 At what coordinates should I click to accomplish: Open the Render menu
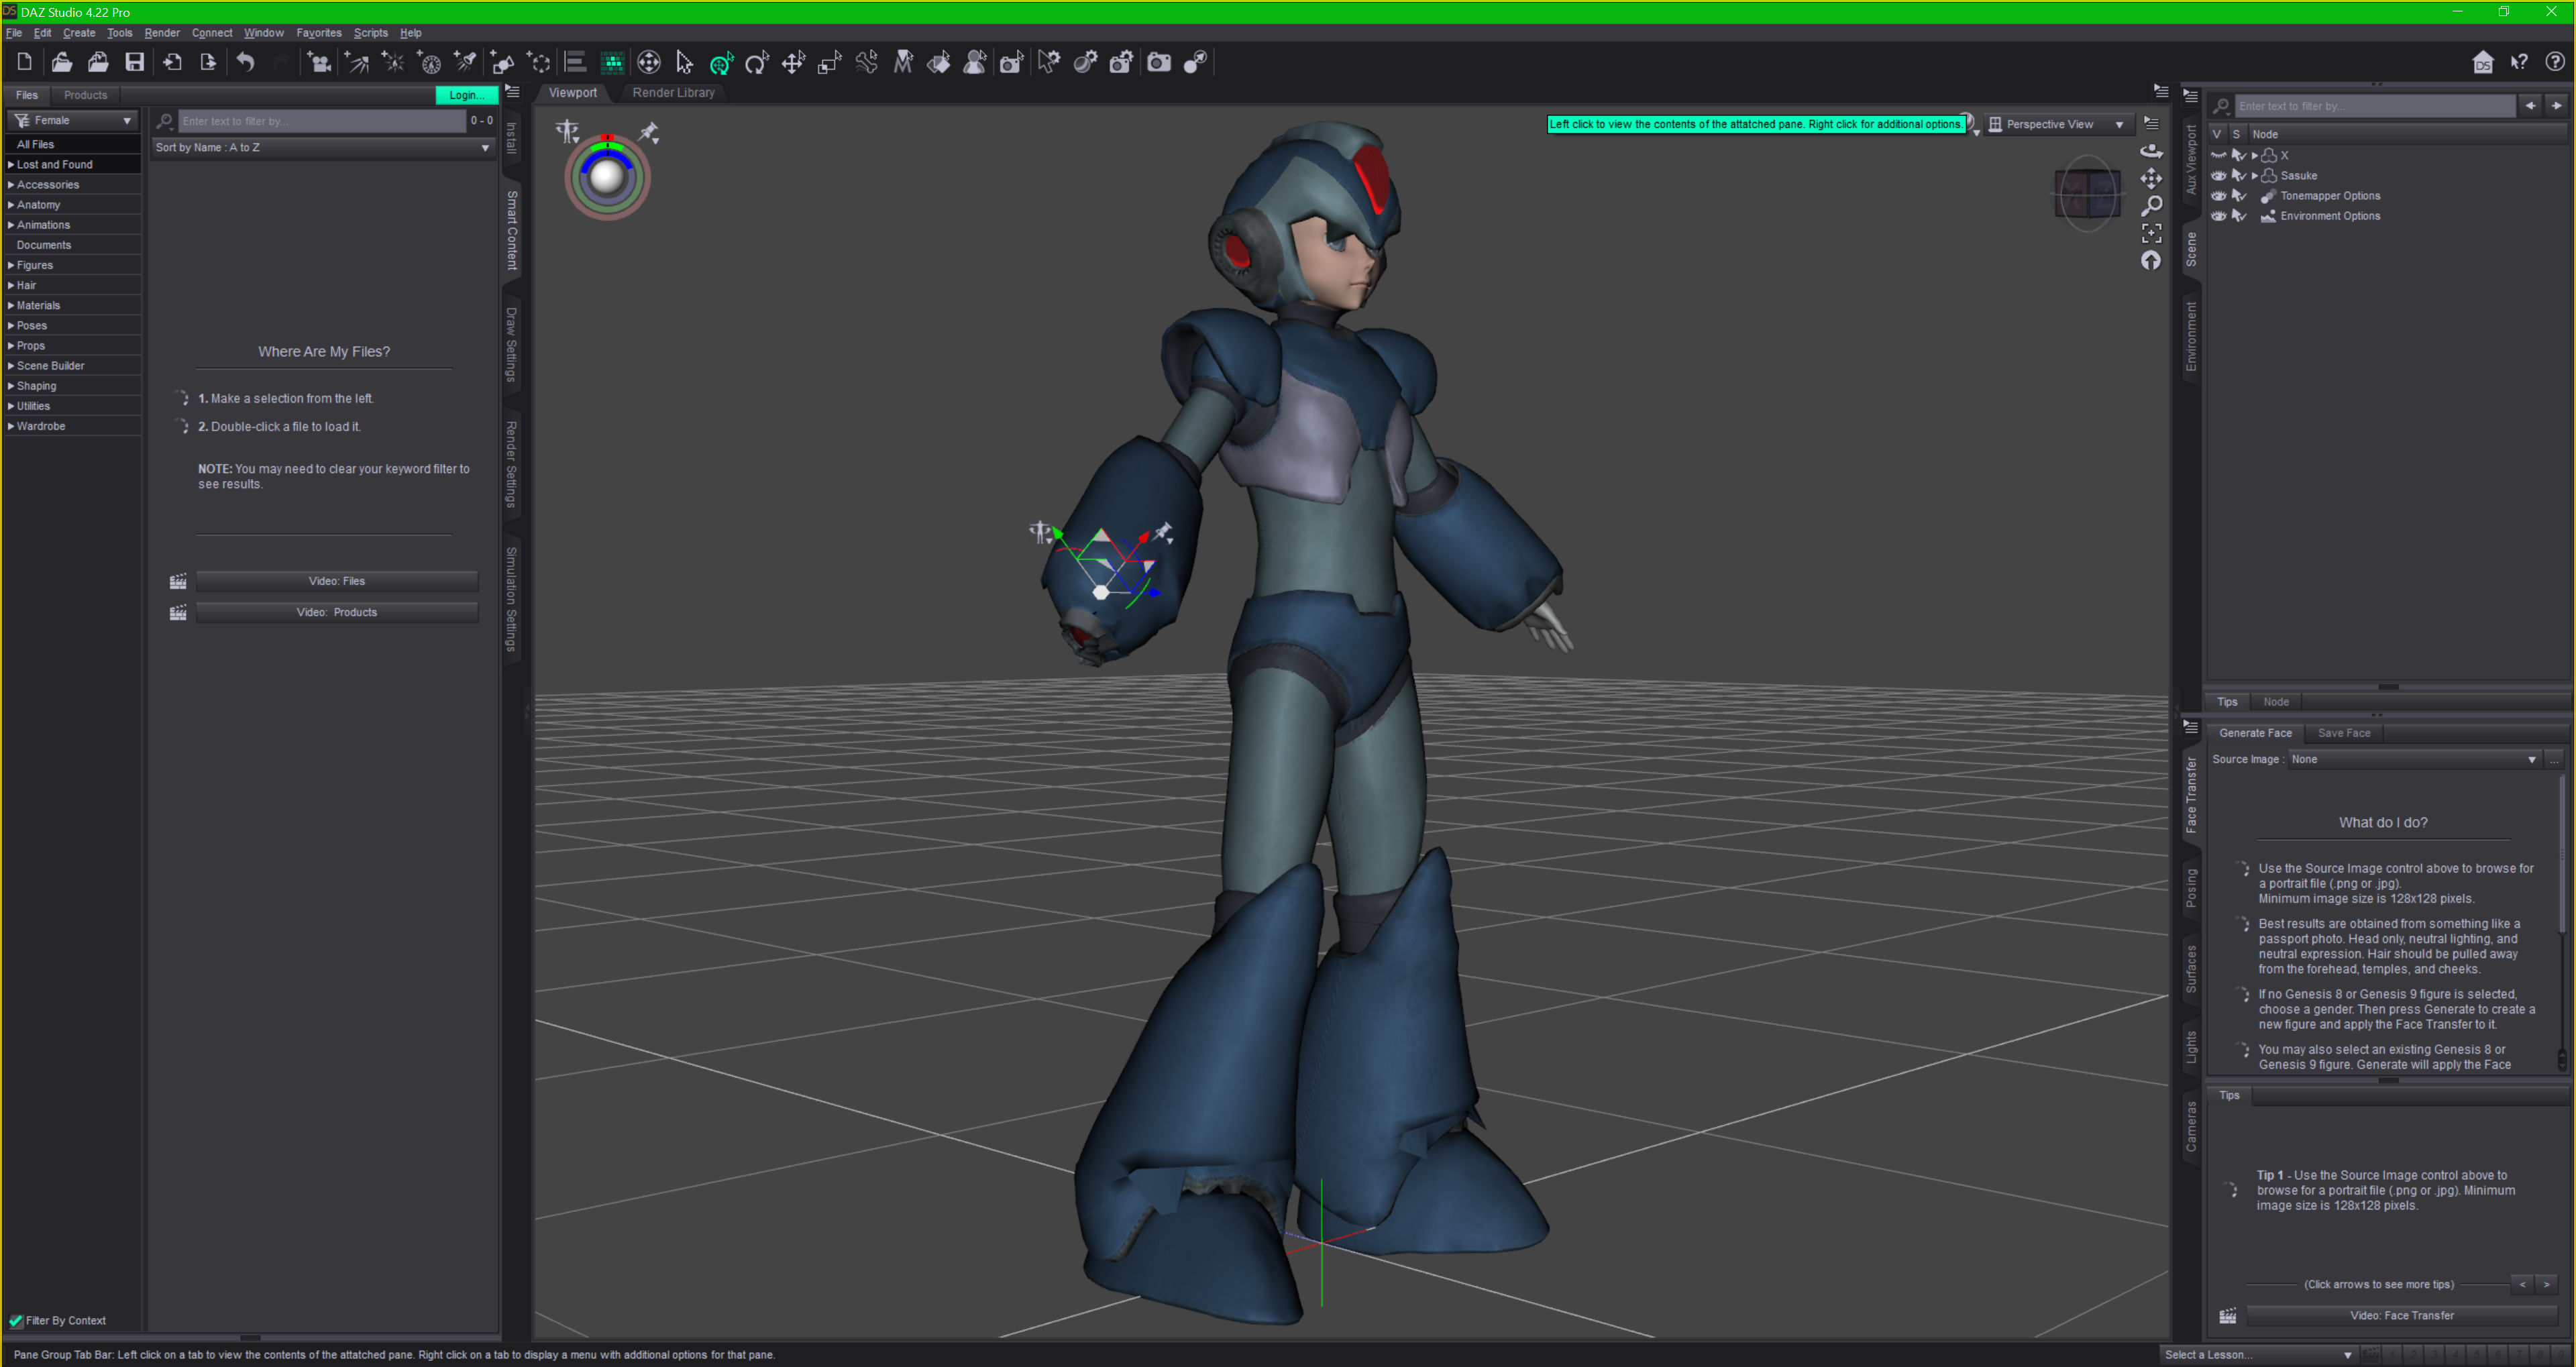[x=161, y=33]
